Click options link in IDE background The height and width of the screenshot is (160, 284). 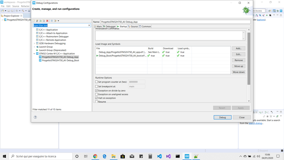(x=261, y=20)
